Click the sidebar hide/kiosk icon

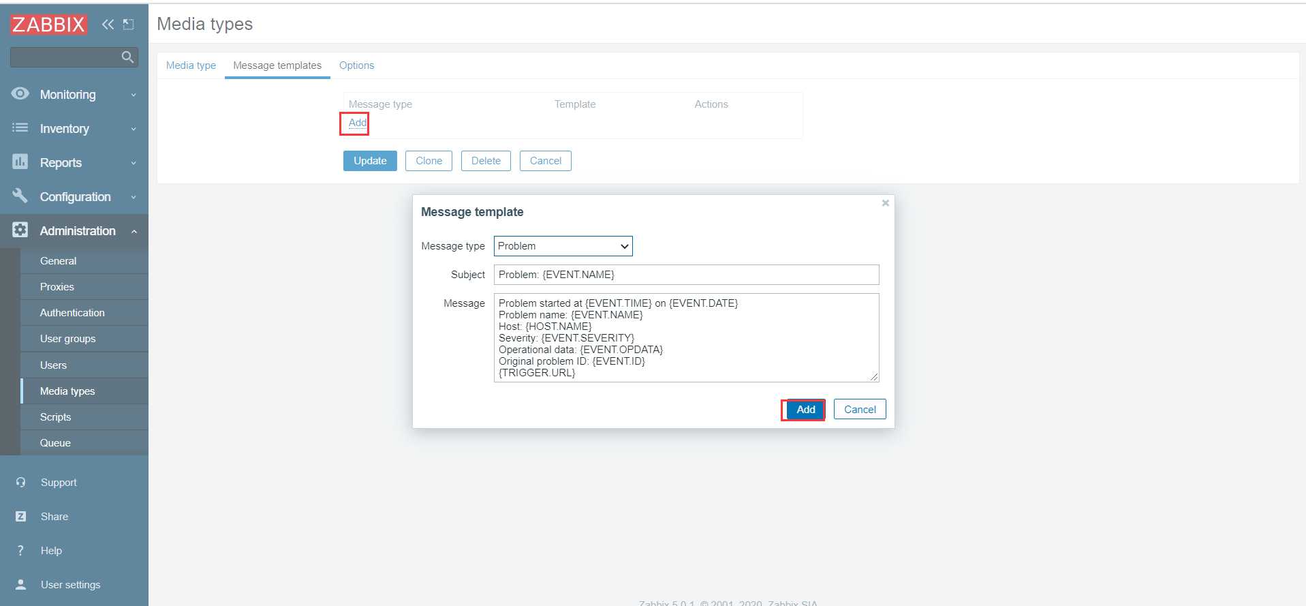tap(128, 25)
